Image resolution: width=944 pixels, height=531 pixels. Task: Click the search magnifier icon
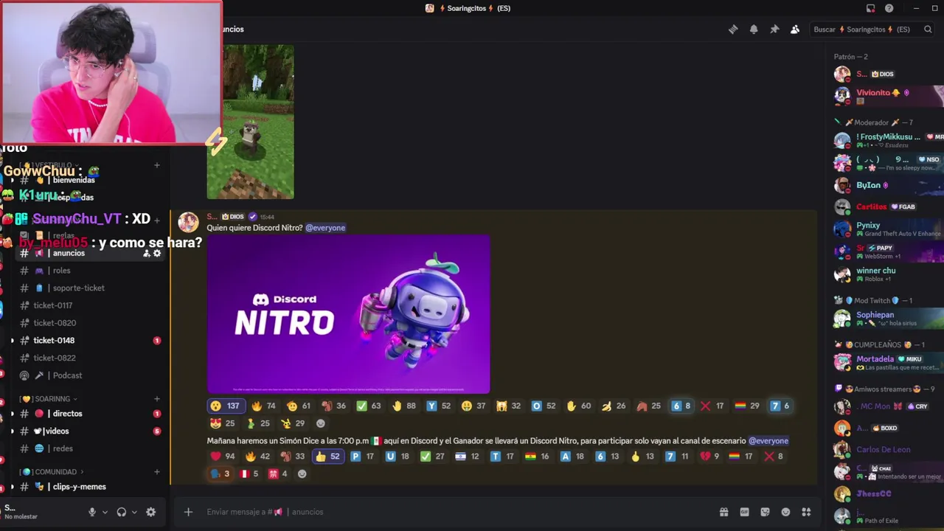tap(928, 29)
